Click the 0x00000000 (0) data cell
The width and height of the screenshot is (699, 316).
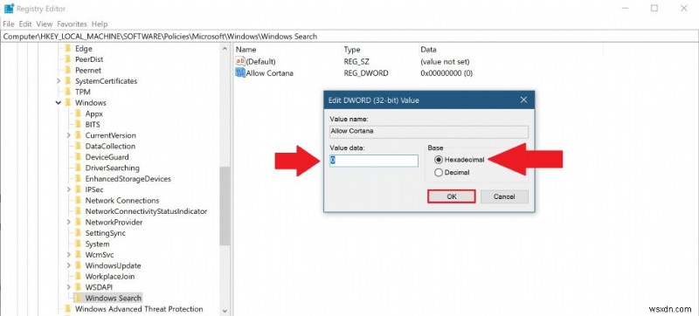point(446,73)
